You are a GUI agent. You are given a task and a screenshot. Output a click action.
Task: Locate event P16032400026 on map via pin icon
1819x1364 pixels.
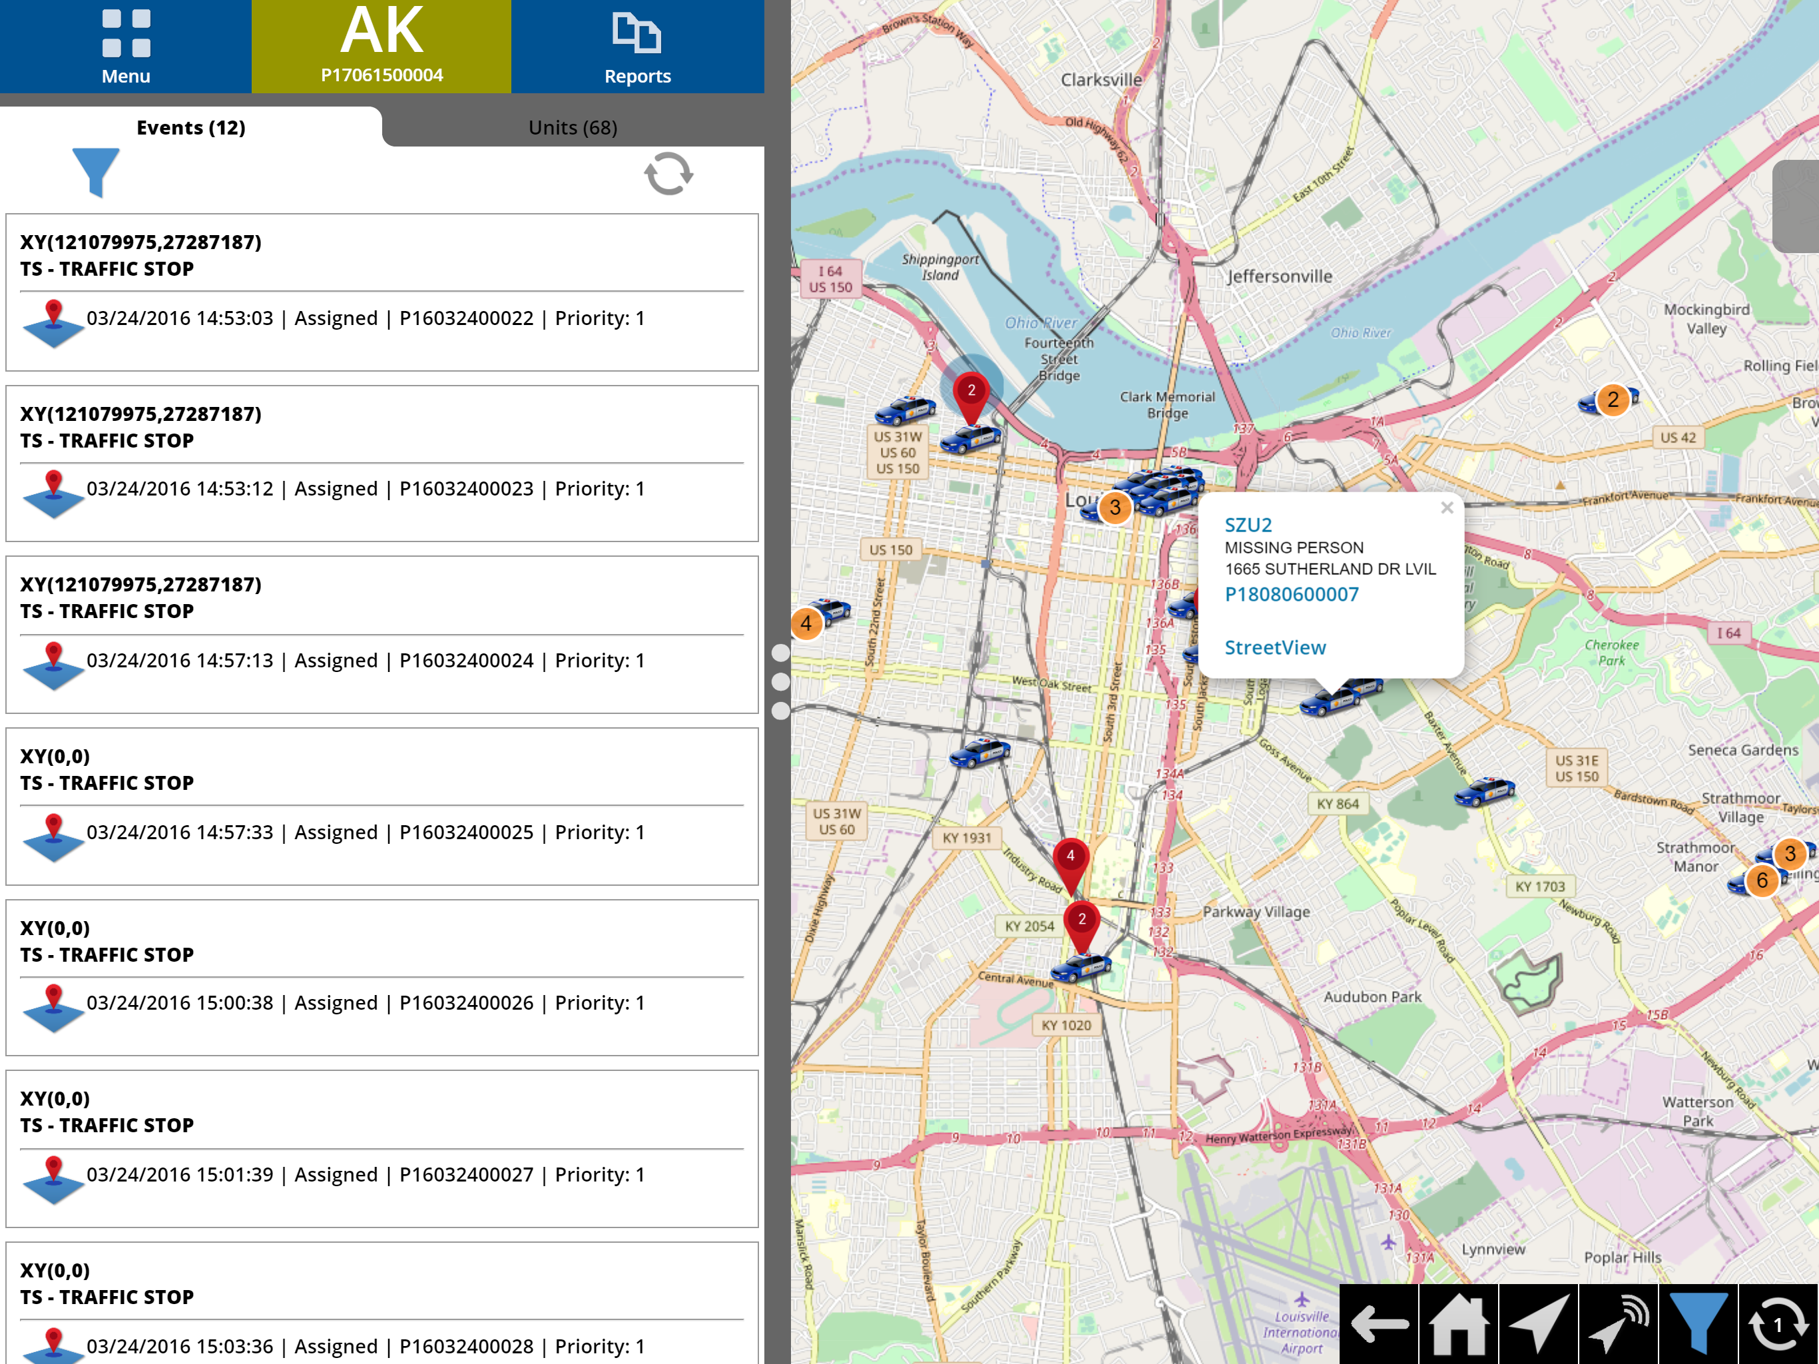coord(53,1008)
